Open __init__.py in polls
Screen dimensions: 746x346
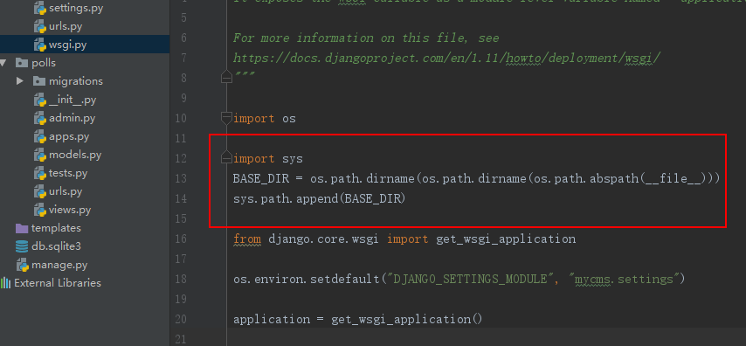73,100
